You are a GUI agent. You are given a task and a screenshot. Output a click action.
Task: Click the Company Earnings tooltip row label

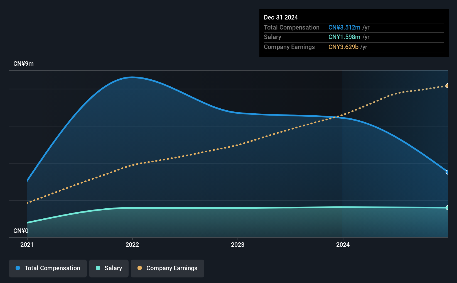coord(289,47)
